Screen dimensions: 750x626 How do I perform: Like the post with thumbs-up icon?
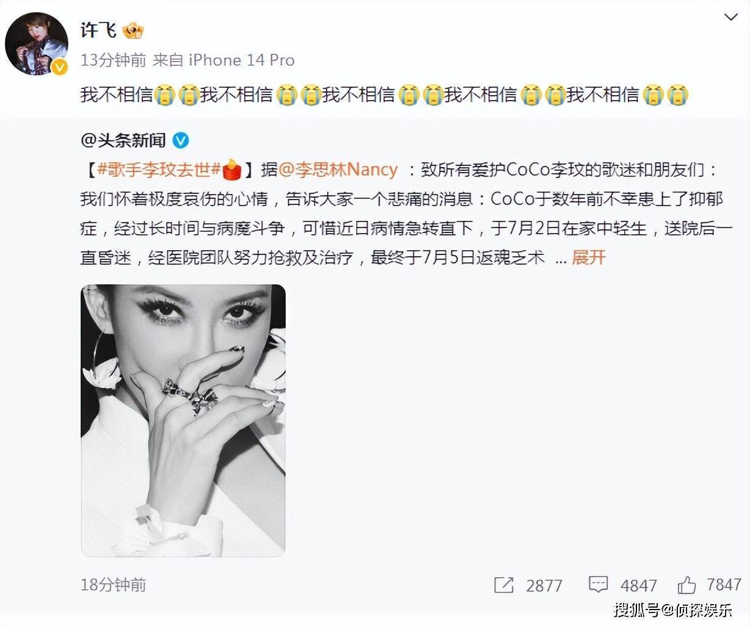686,585
